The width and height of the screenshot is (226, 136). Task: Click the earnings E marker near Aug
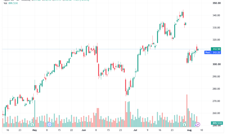click(x=184, y=124)
